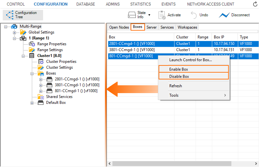Select the 3801-CCmgd-1 () [VF1000] row
The image size is (259, 167).
183,50
